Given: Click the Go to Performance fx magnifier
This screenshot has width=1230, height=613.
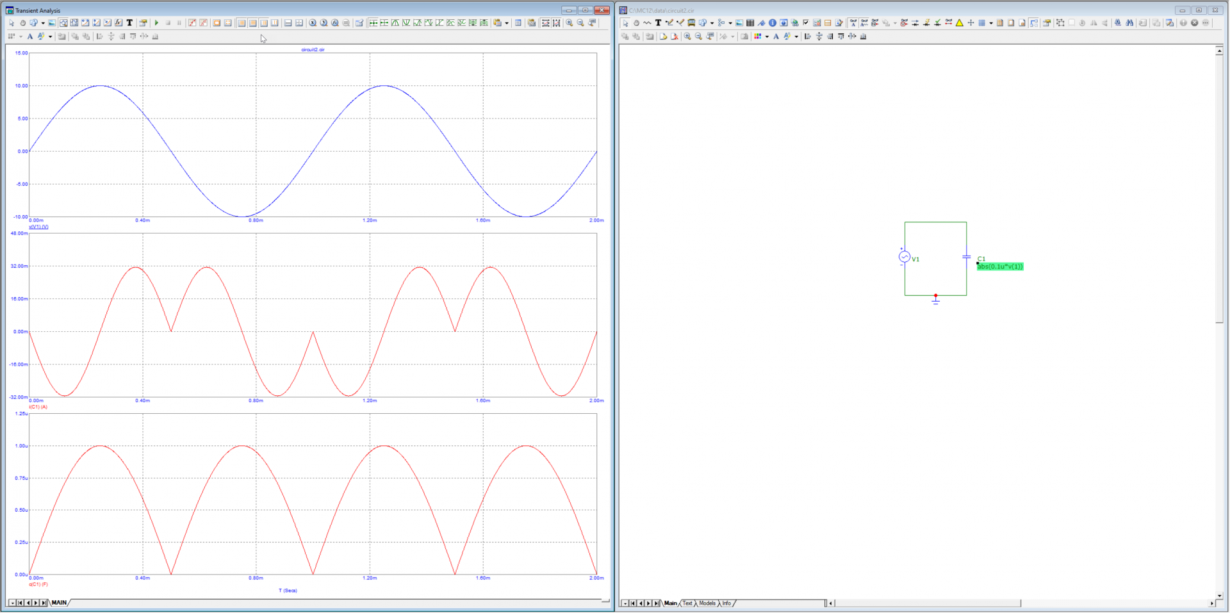Looking at the screenshot, I should pos(334,23).
